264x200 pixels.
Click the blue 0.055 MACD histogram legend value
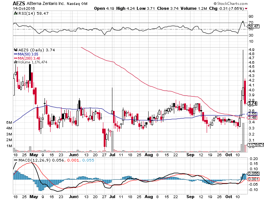pyautogui.click(x=88, y=160)
